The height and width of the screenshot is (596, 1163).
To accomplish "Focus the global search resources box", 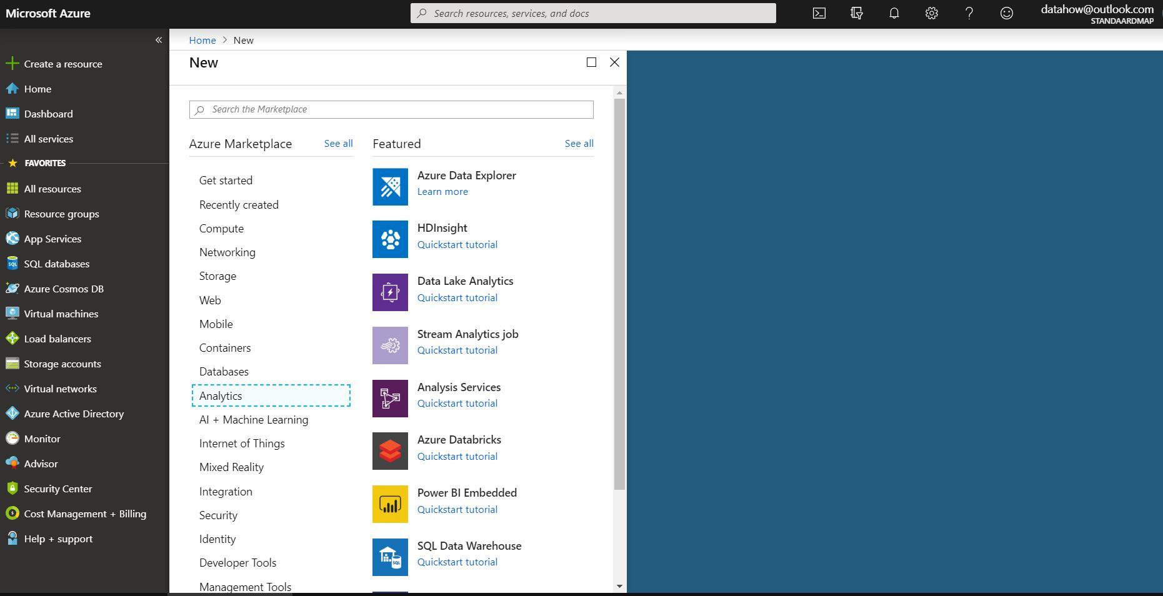I will (x=593, y=13).
